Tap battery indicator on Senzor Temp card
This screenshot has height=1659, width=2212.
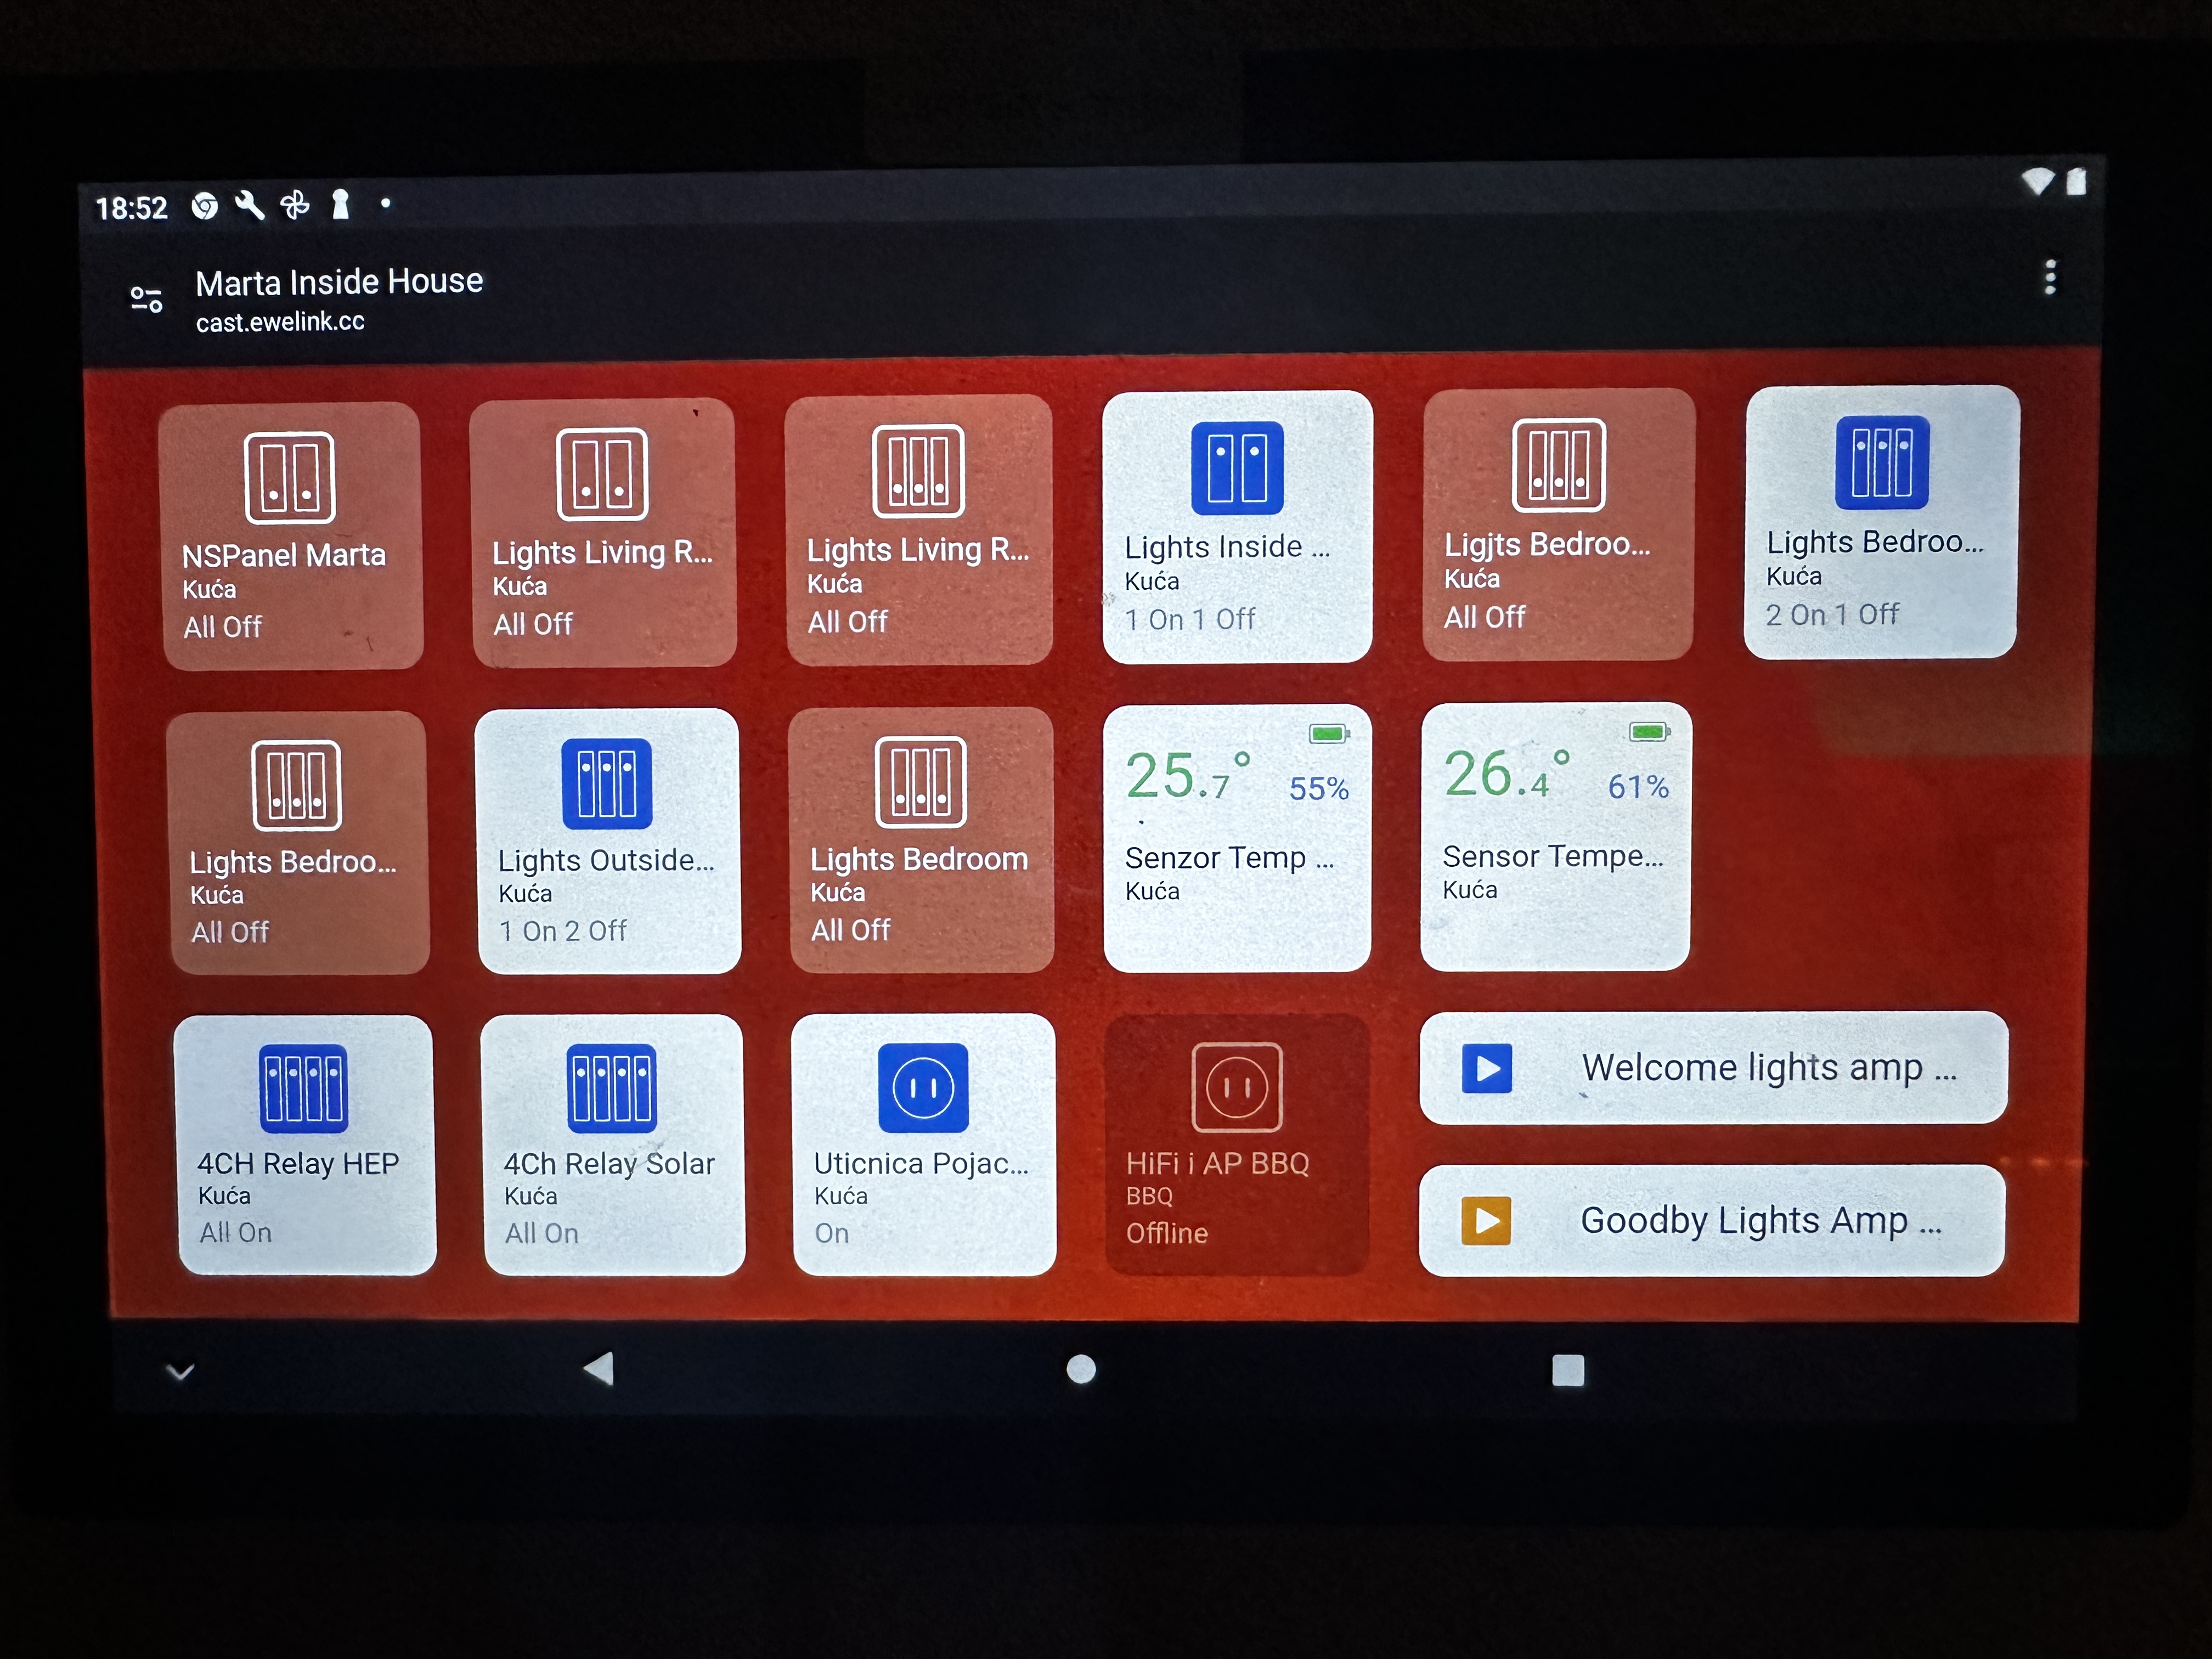tap(1329, 734)
